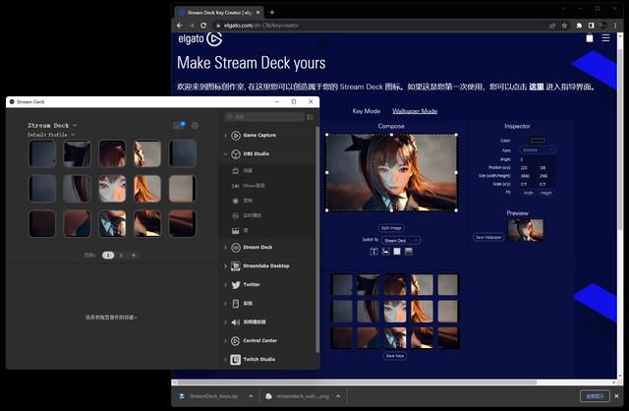Click the Twitch Studio icon

[236, 359]
